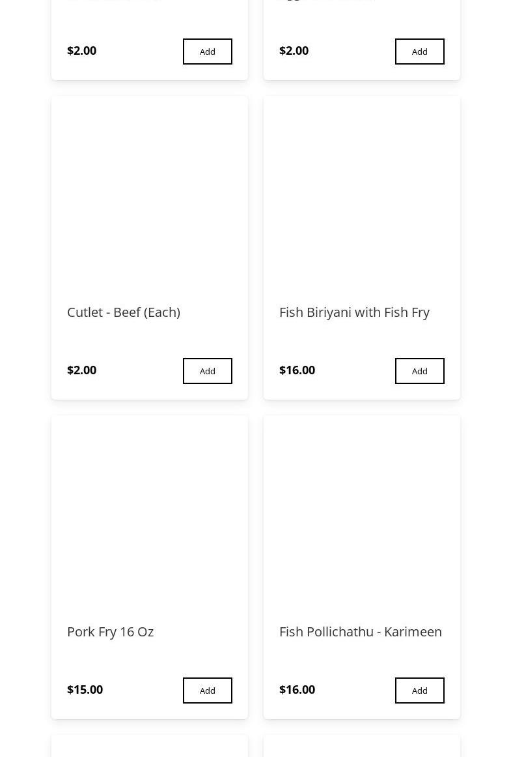
Task: Open the Cutlet - Beef (Each) title
Action: click(x=124, y=312)
